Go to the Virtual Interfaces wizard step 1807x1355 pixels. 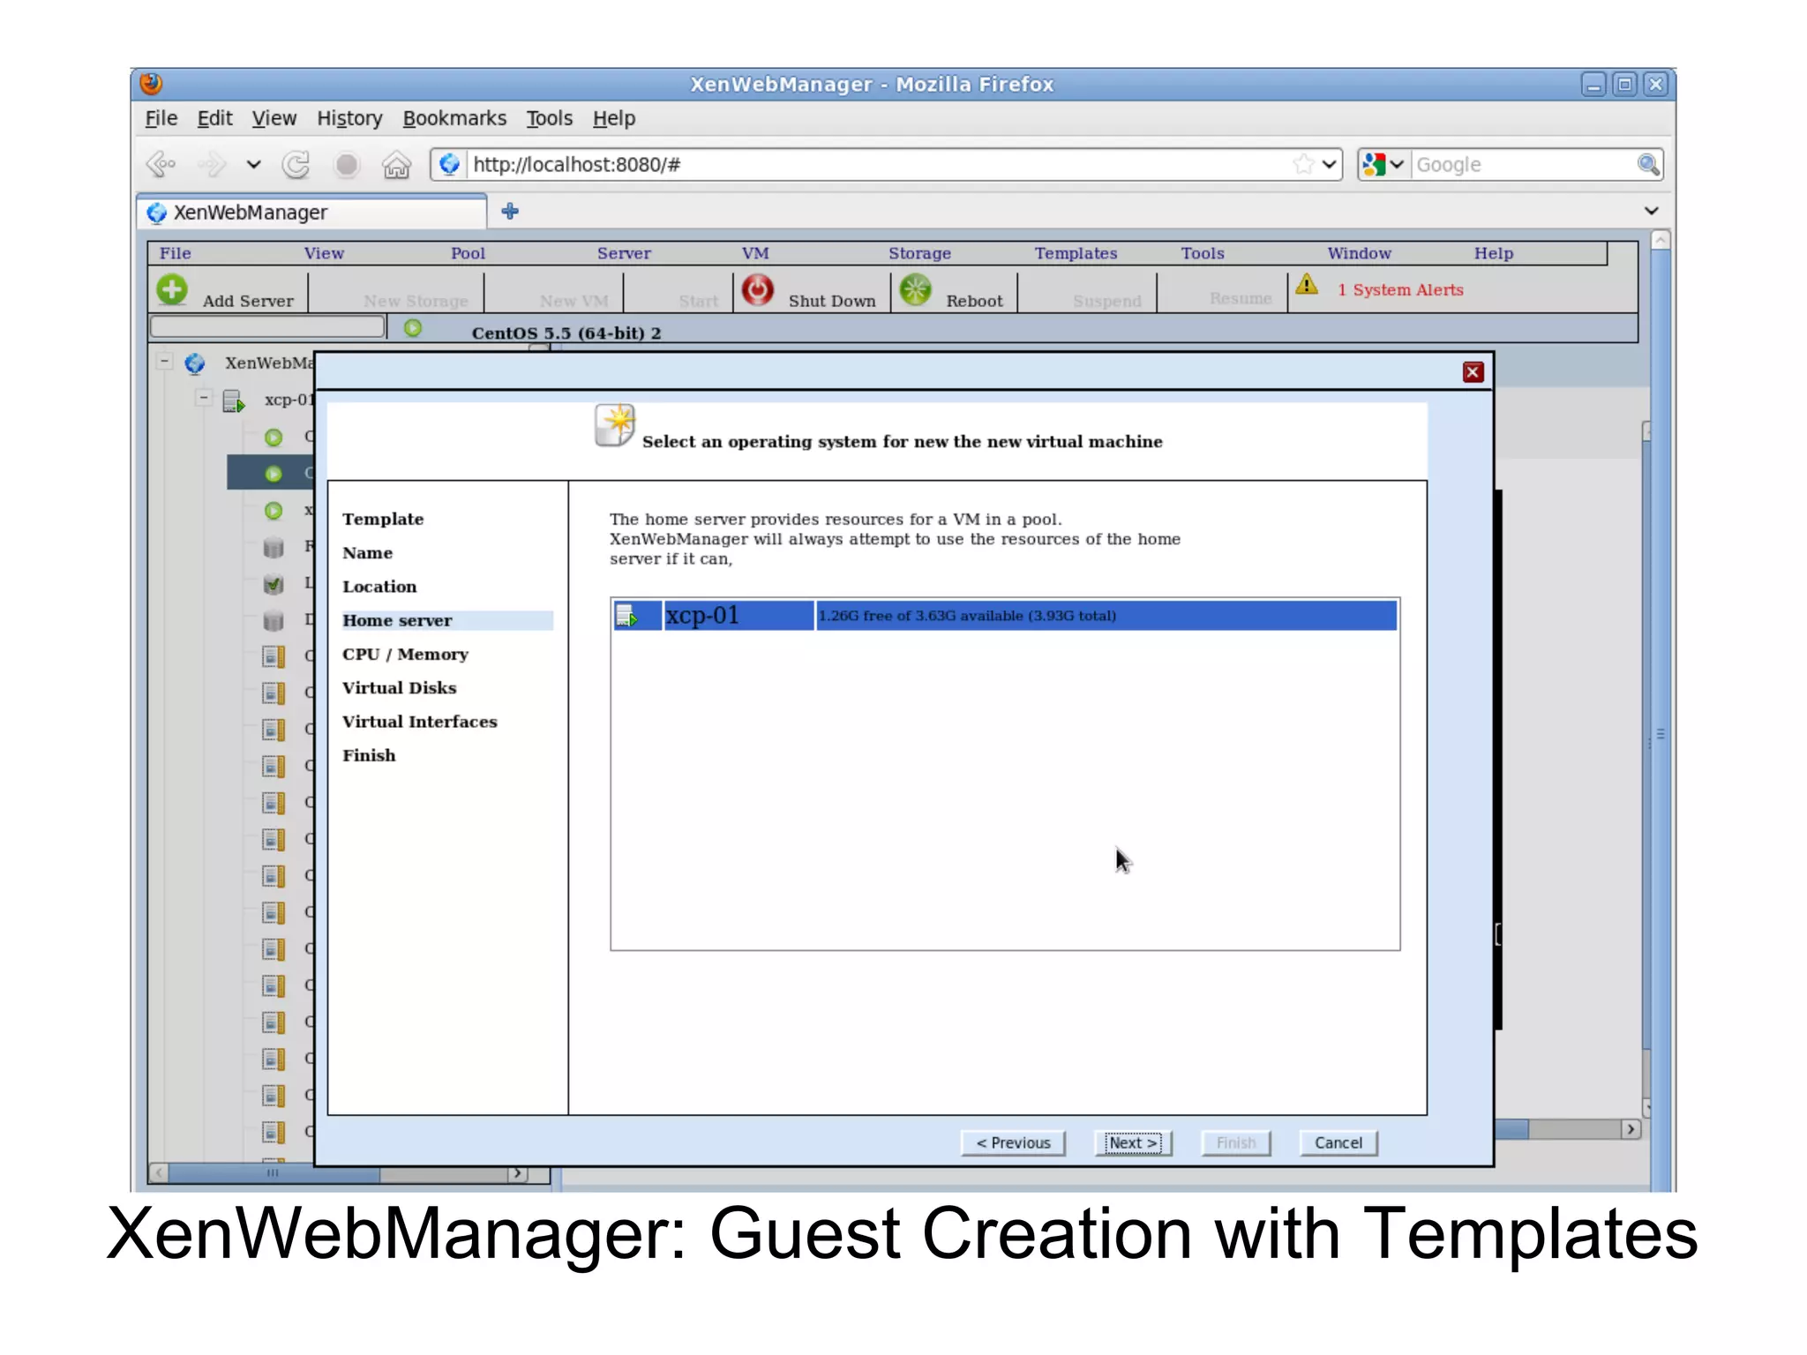[419, 722]
